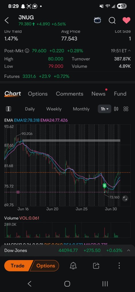Toggle the pink heart watchlist icon
The height and width of the screenshot is (292, 135).
coord(126,20)
